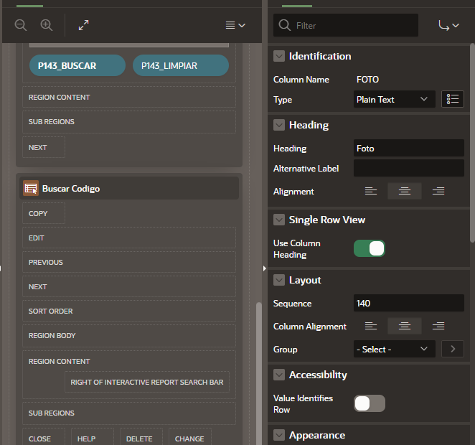Click the REGION BODY position slot
This screenshot has width=475, height=445.
click(129, 335)
